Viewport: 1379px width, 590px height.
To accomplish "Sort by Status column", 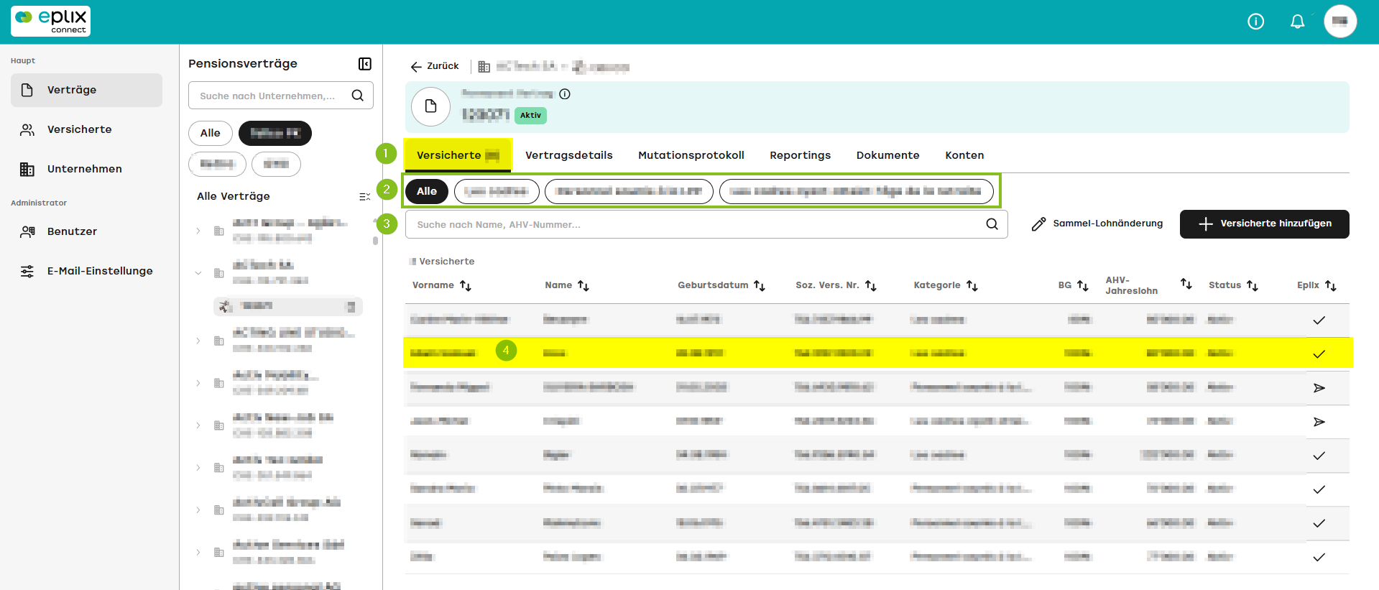I will (1253, 286).
